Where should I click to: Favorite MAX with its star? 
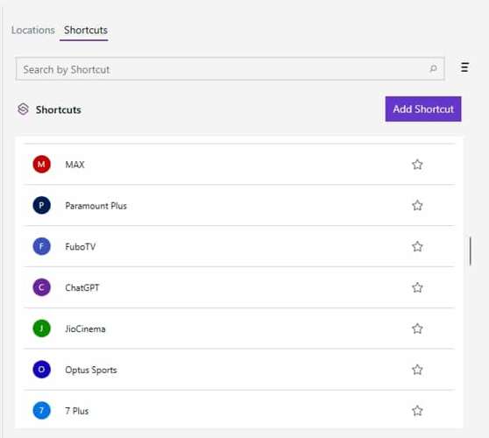click(417, 165)
